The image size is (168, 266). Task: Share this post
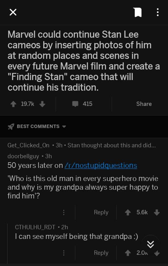[x=144, y=104]
